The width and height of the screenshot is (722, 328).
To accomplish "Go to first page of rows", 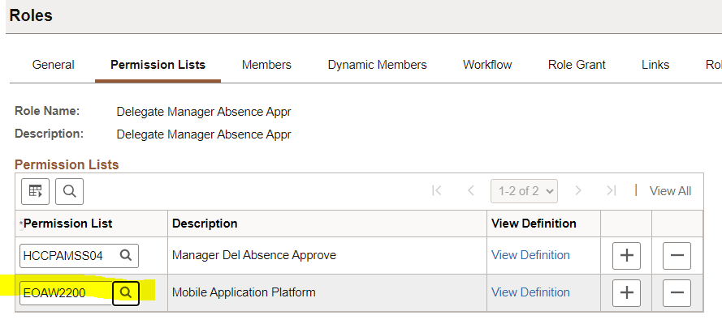I will click(437, 191).
